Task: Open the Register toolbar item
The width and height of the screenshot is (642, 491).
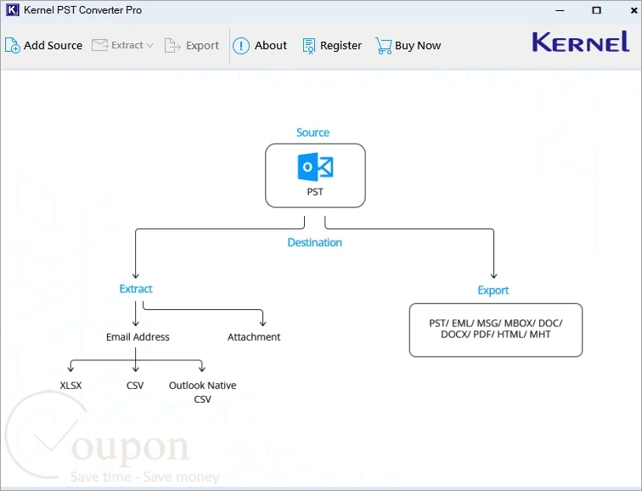Action: [341, 46]
